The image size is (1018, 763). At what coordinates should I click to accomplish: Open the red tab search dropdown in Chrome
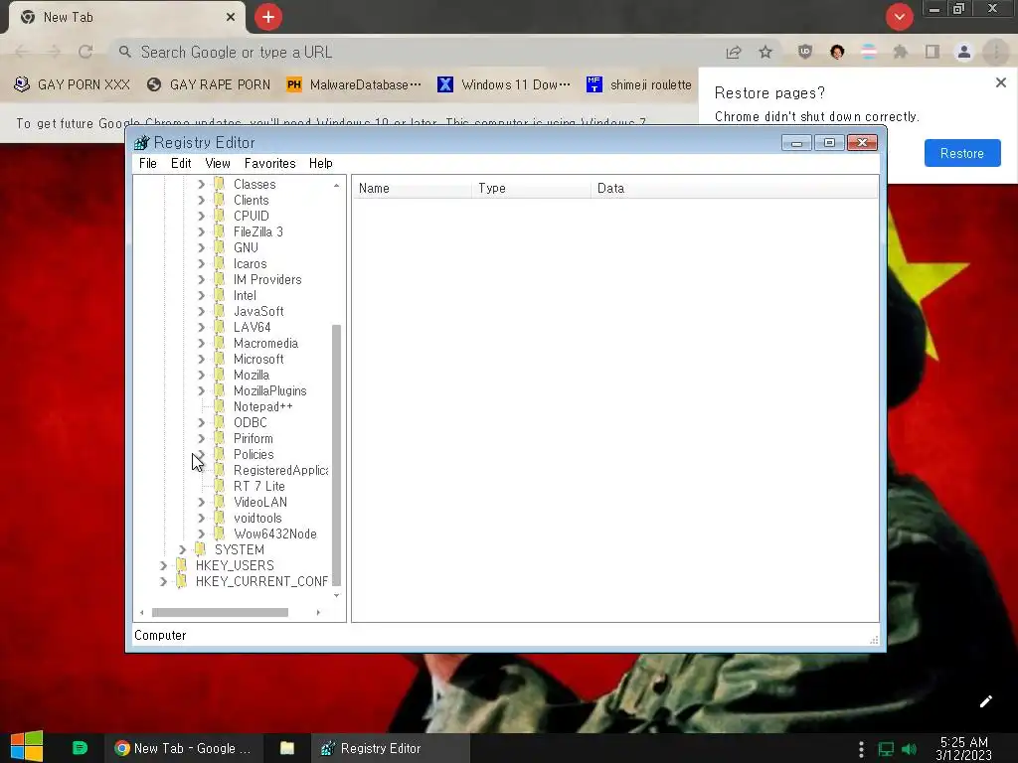click(899, 17)
